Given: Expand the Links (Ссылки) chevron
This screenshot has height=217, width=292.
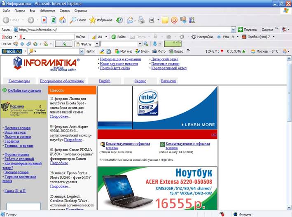Looking at the screenshot, I should 276,28.
